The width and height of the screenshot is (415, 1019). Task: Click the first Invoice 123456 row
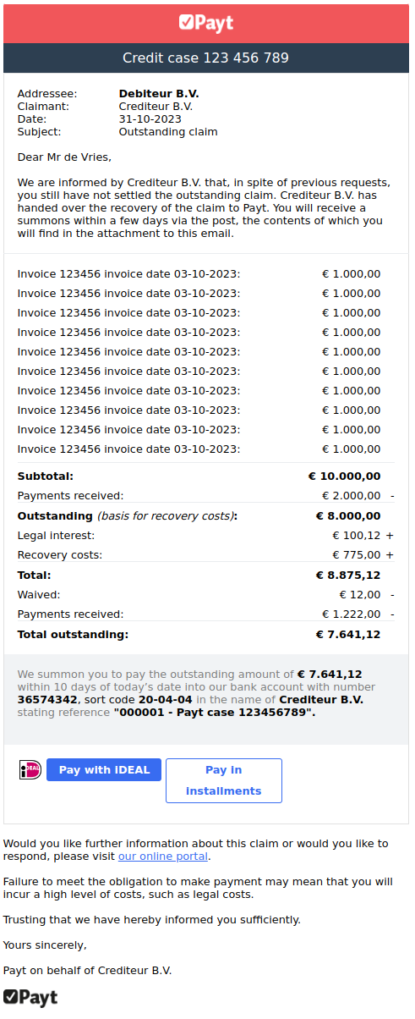(x=199, y=273)
